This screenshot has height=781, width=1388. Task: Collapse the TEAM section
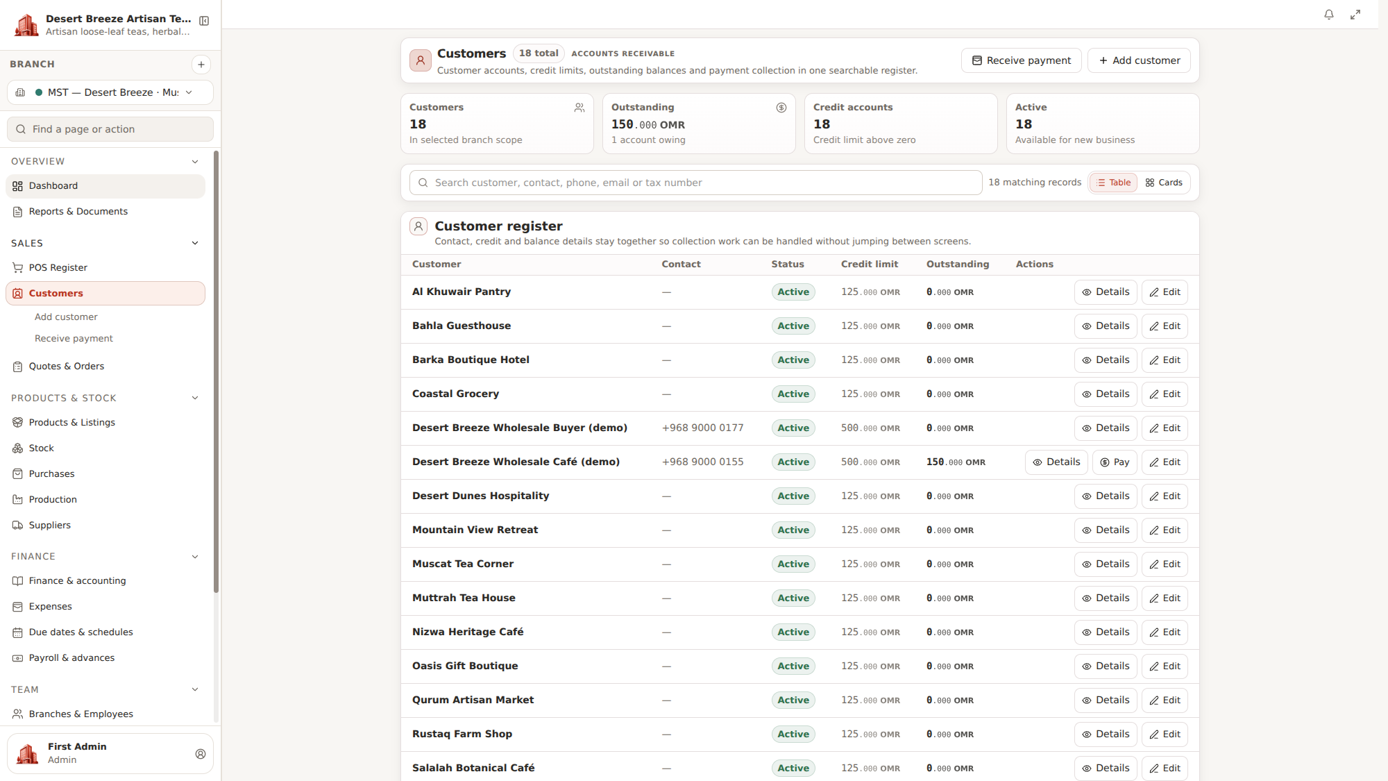tap(195, 690)
